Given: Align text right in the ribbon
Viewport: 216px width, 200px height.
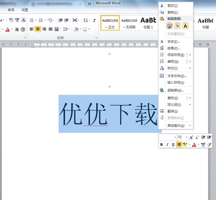Looking at the screenshot, I should point(44,29).
